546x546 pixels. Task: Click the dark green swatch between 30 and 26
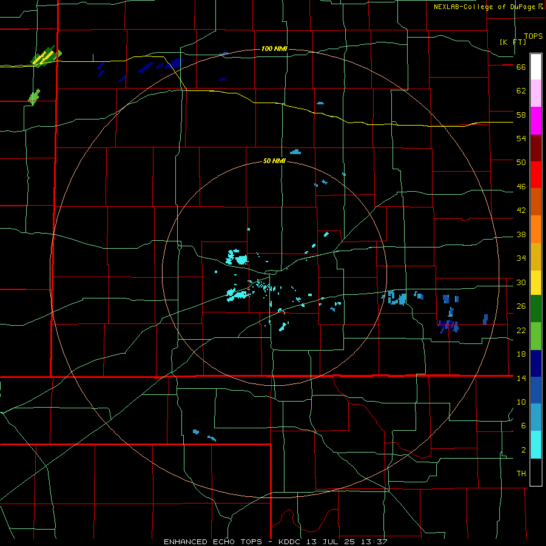536,309
